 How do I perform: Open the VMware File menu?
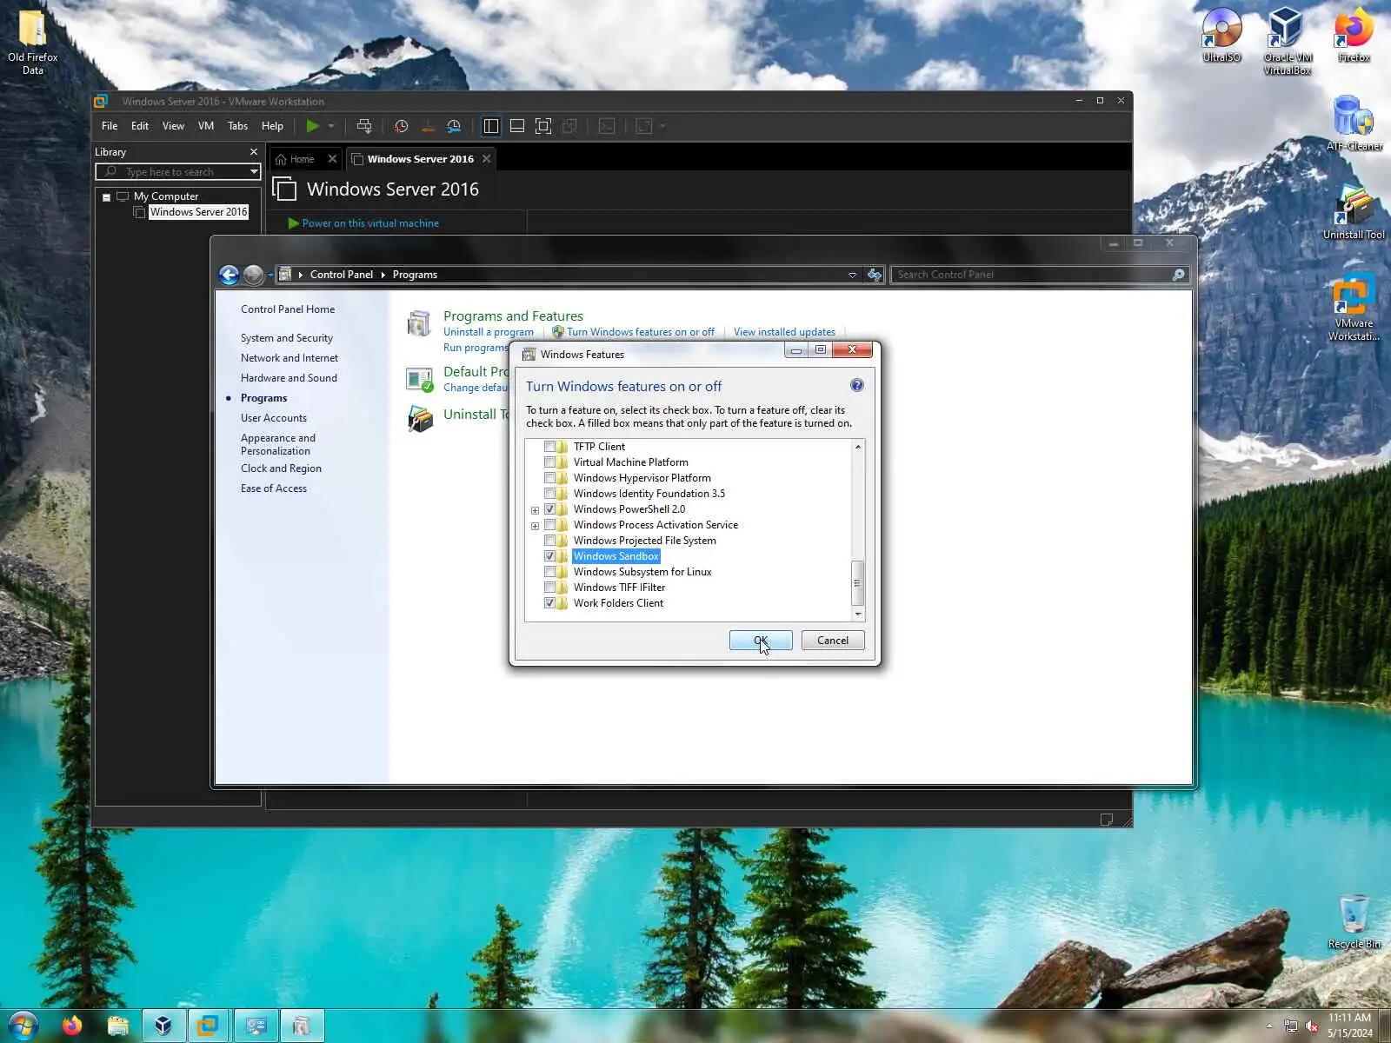pyautogui.click(x=110, y=126)
